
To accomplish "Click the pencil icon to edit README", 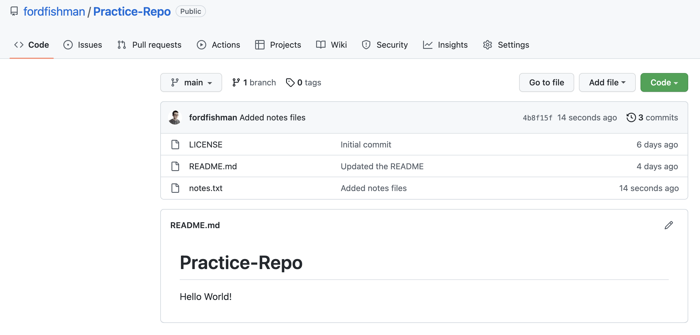I will point(669,225).
